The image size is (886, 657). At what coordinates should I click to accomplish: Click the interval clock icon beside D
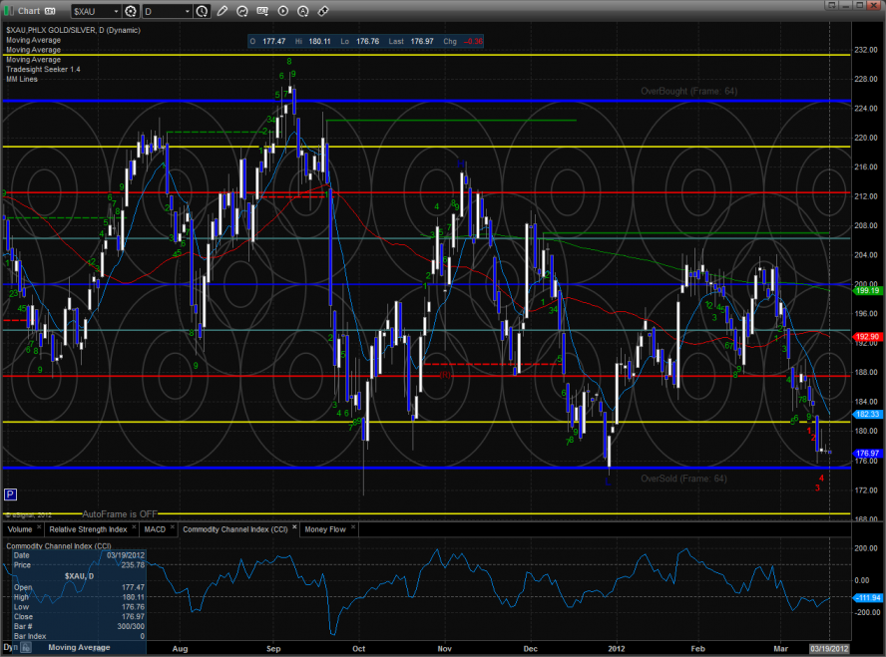pyautogui.click(x=203, y=11)
